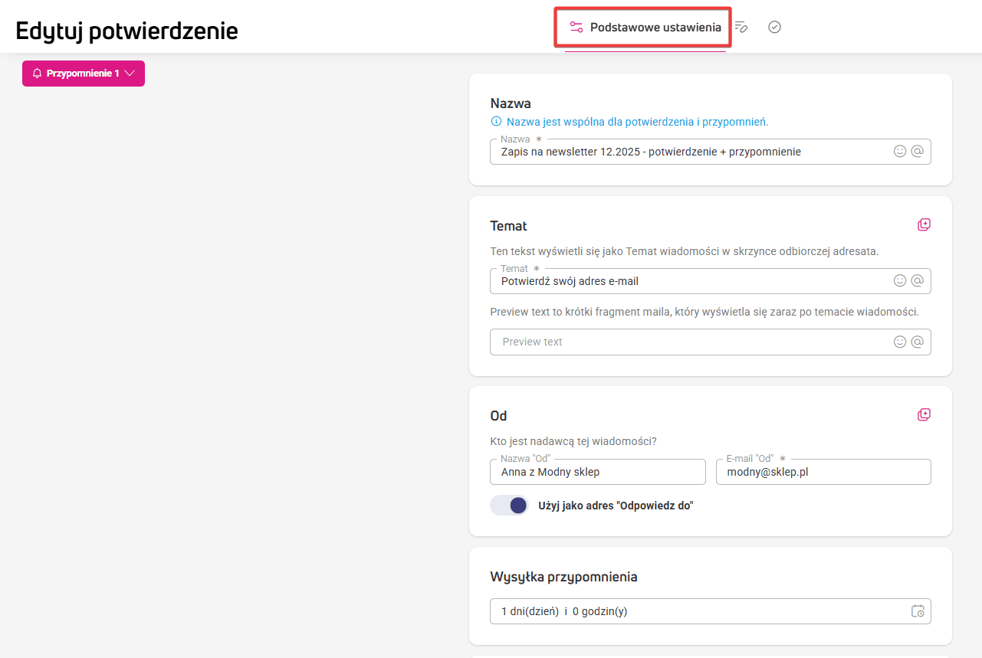982x658 pixels.
Task: Click the Temat subject input field
Action: coord(690,281)
